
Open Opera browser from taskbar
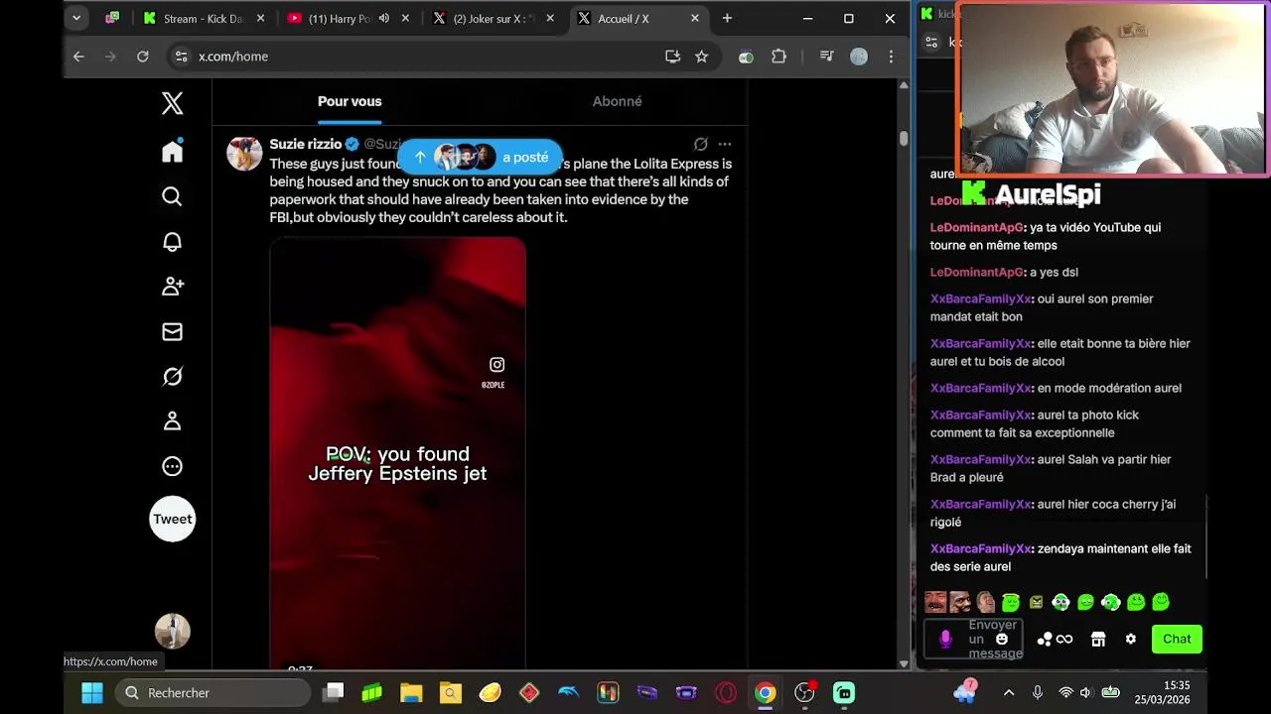726,693
